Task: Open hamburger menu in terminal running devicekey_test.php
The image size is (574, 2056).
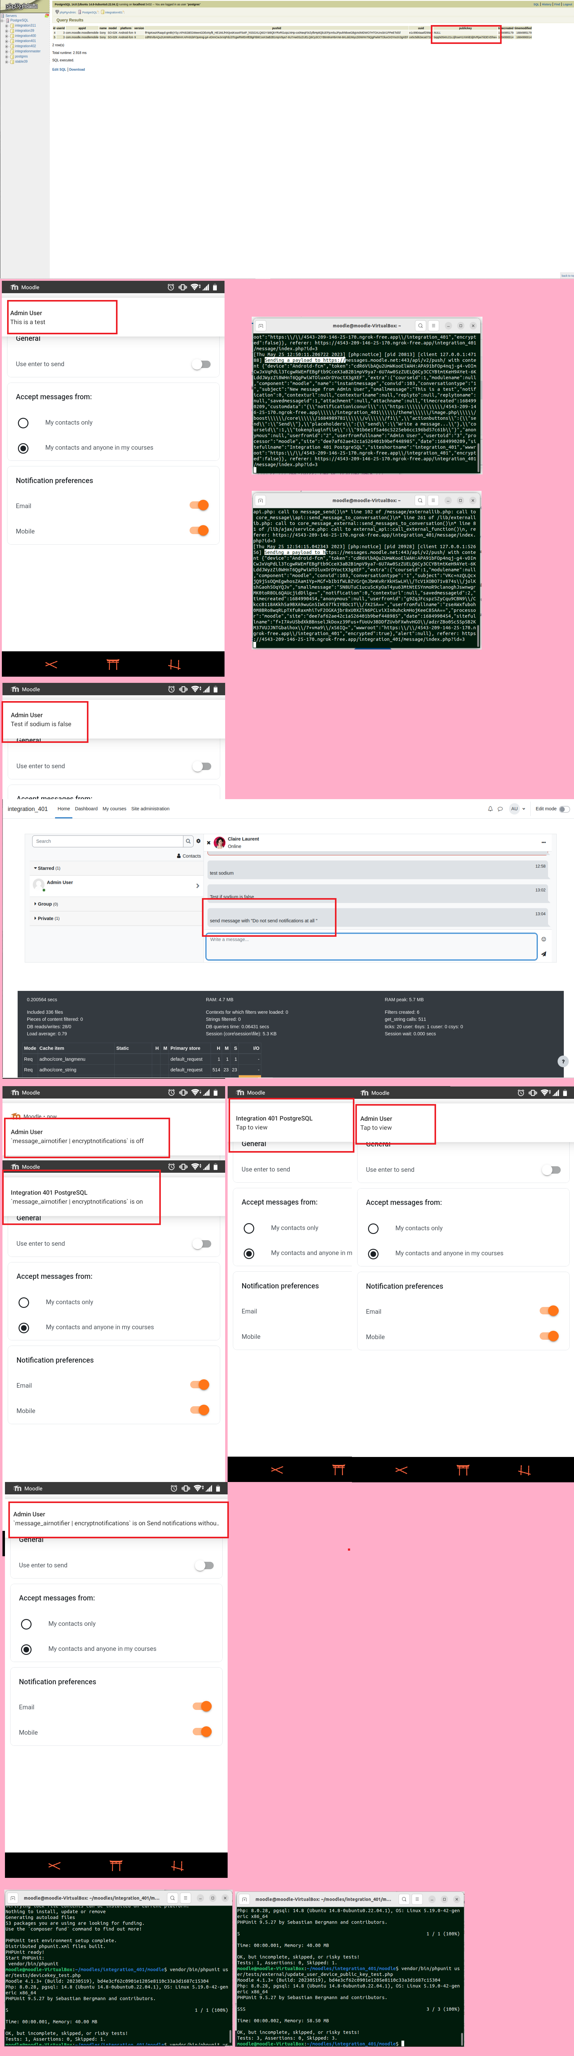Action: pos(185,1898)
